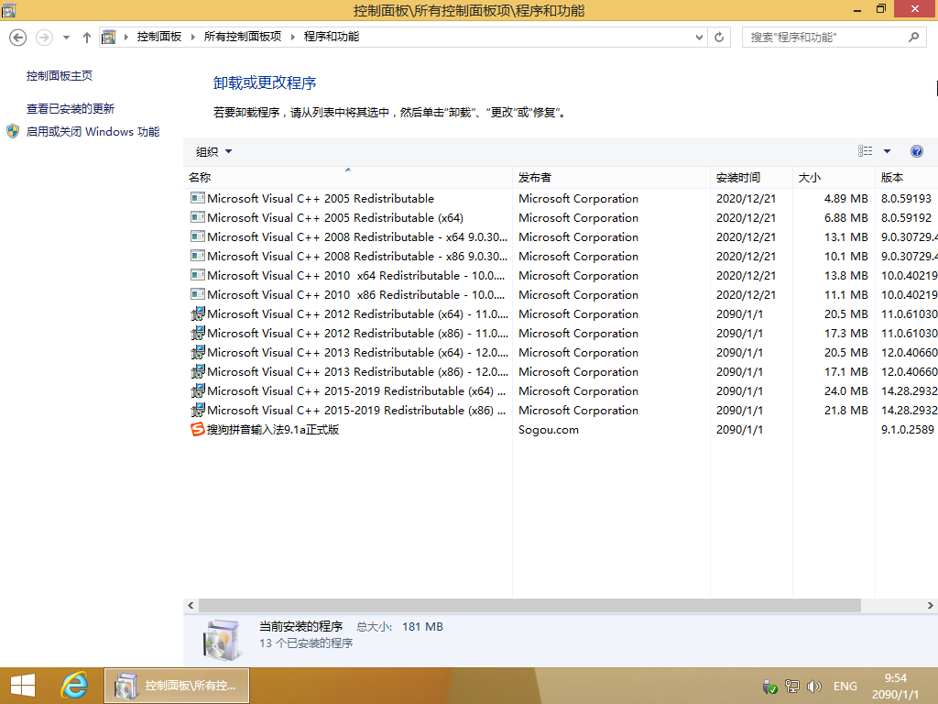Open the more view options arrow

click(887, 151)
